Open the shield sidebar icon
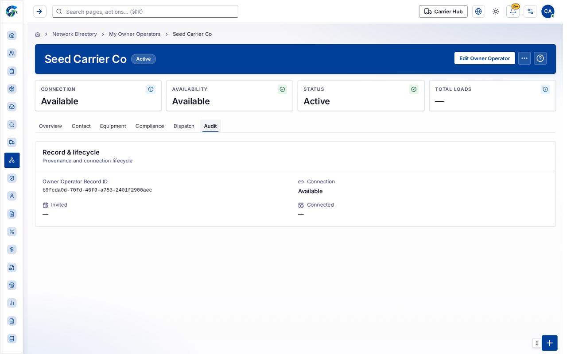The width and height of the screenshot is (567, 354). pos(12,178)
